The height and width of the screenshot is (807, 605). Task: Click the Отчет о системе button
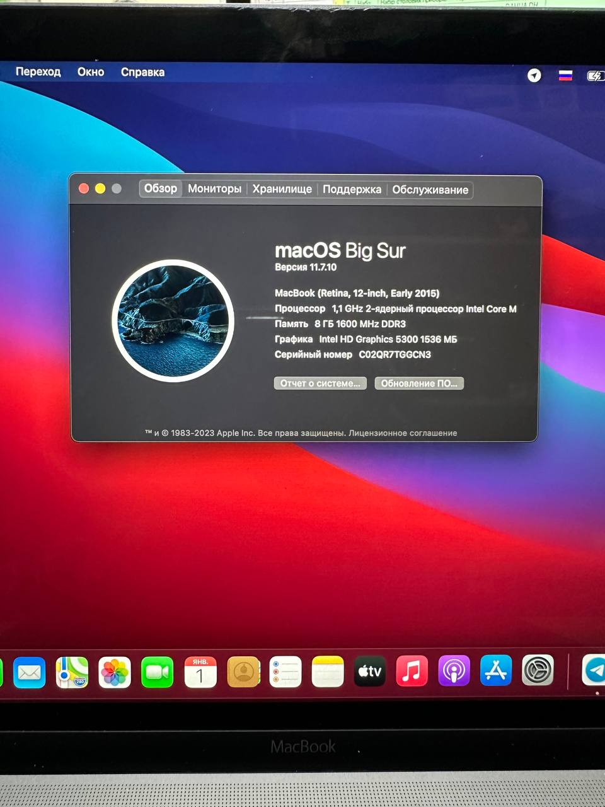tap(320, 383)
